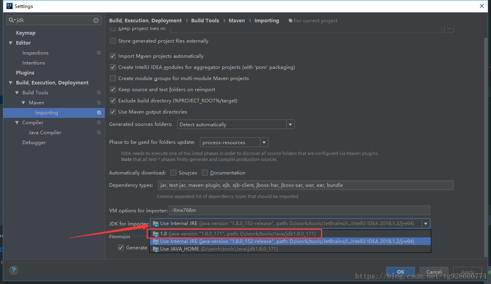Toggle Keep source and test folders on reimport
Image resolution: width=491 pixels, height=284 pixels.
(113, 90)
